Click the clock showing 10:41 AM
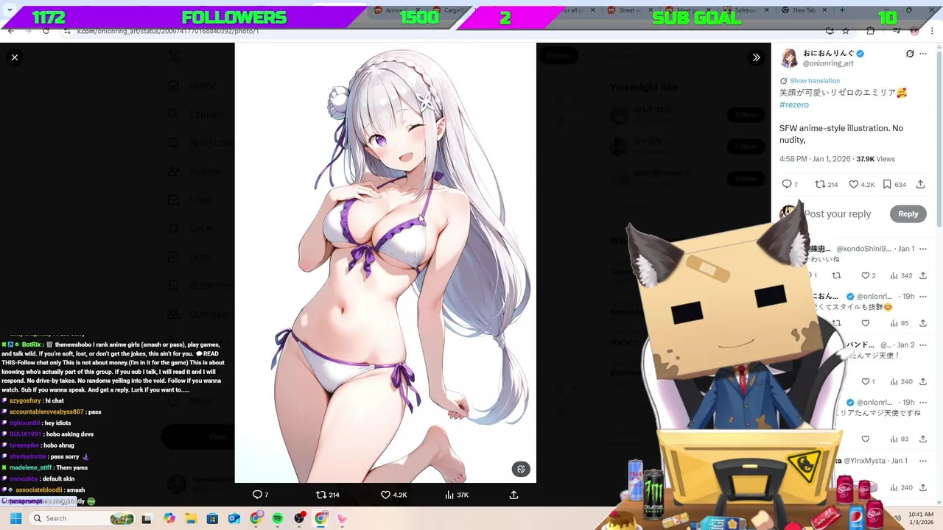 pos(921,514)
